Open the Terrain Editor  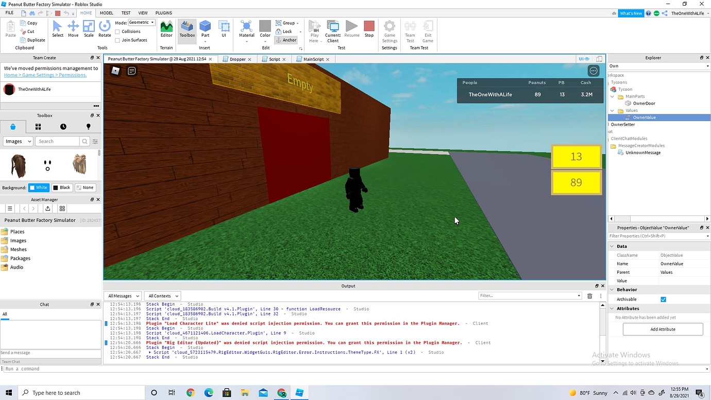(x=166, y=29)
